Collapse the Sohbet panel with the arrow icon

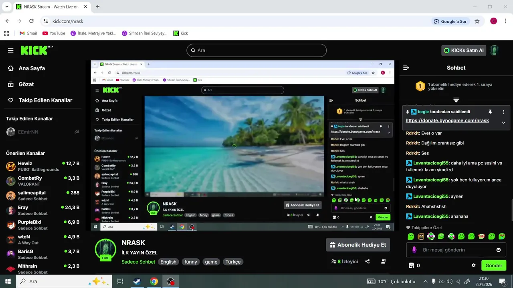pyautogui.click(x=406, y=68)
